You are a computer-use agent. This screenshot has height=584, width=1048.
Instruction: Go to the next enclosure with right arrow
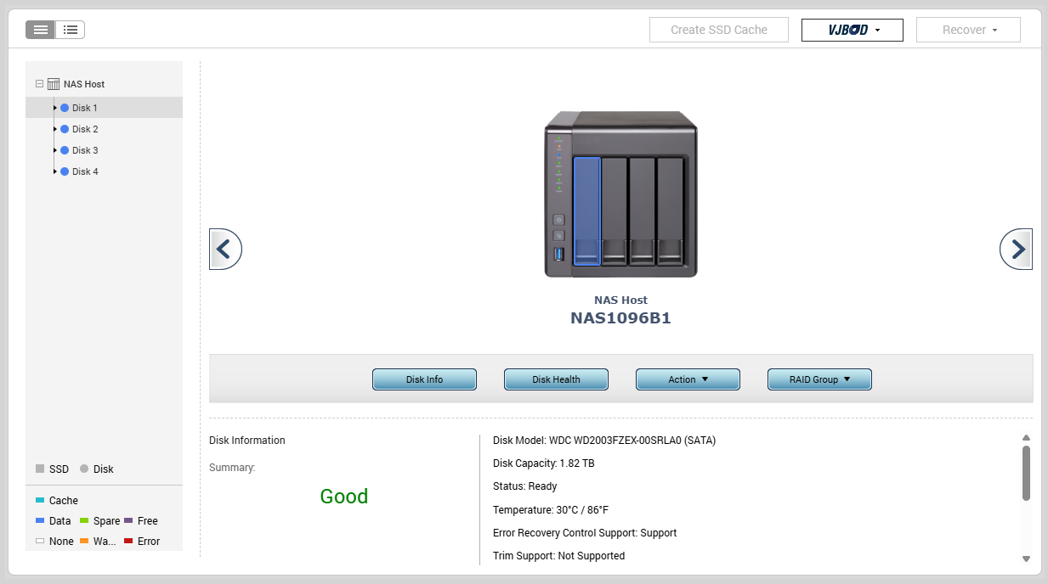1016,250
